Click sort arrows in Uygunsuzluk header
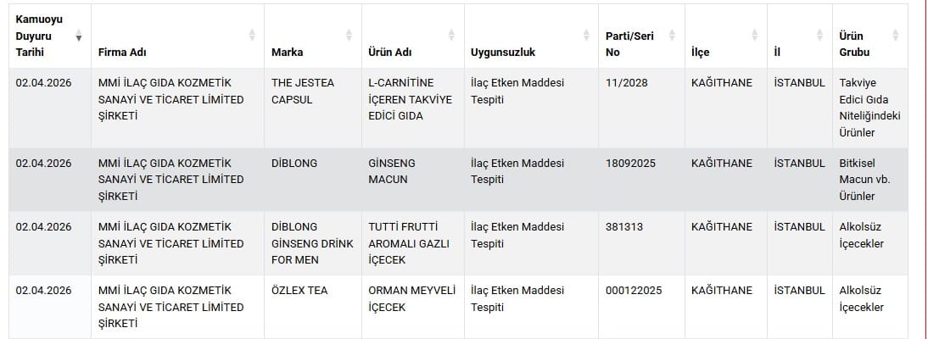This screenshot has width=928, height=339. [586, 36]
